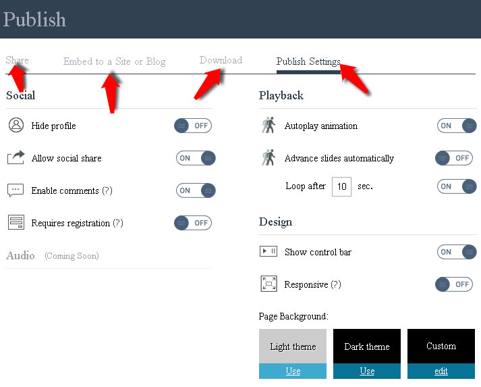Switch off Autoplay animation

click(x=457, y=126)
